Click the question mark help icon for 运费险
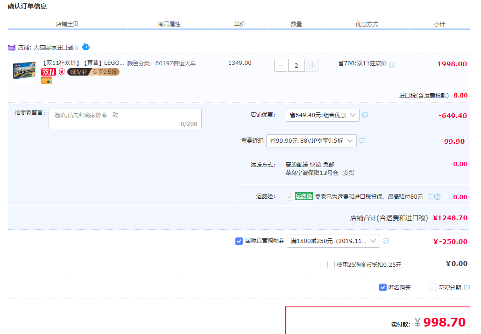Viewport: 481px width, 334px height. (438, 197)
